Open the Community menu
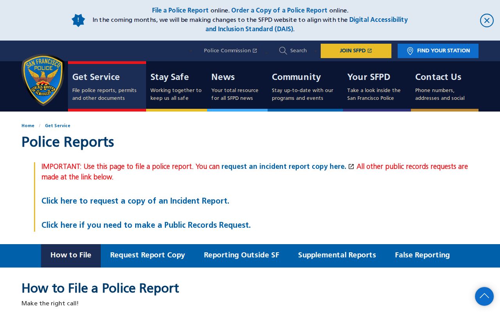The height and width of the screenshot is (312, 500). pyautogui.click(x=305, y=86)
